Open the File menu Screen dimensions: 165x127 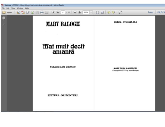coord(3,8)
